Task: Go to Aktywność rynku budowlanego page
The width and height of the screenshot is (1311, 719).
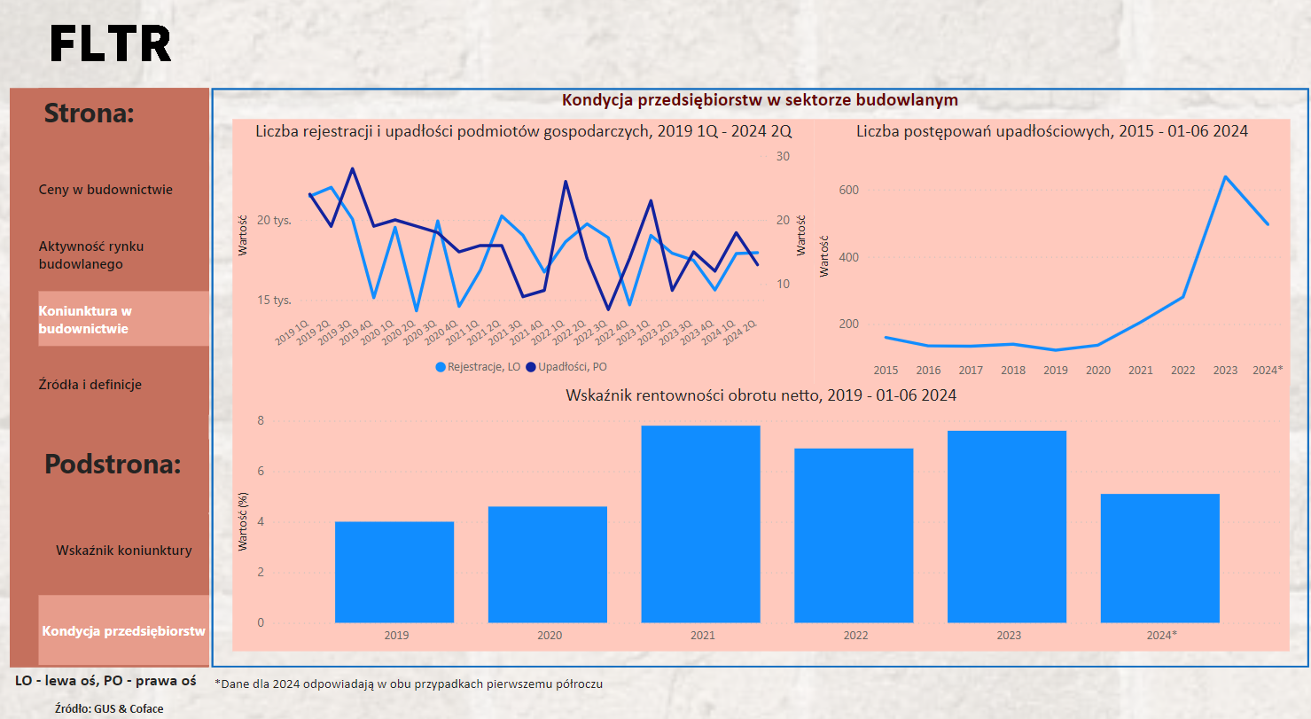Action: pyautogui.click(x=91, y=255)
